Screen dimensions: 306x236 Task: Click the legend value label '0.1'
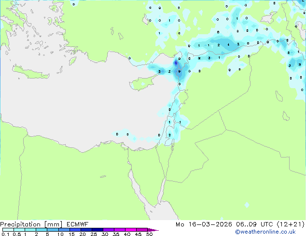point(5,234)
